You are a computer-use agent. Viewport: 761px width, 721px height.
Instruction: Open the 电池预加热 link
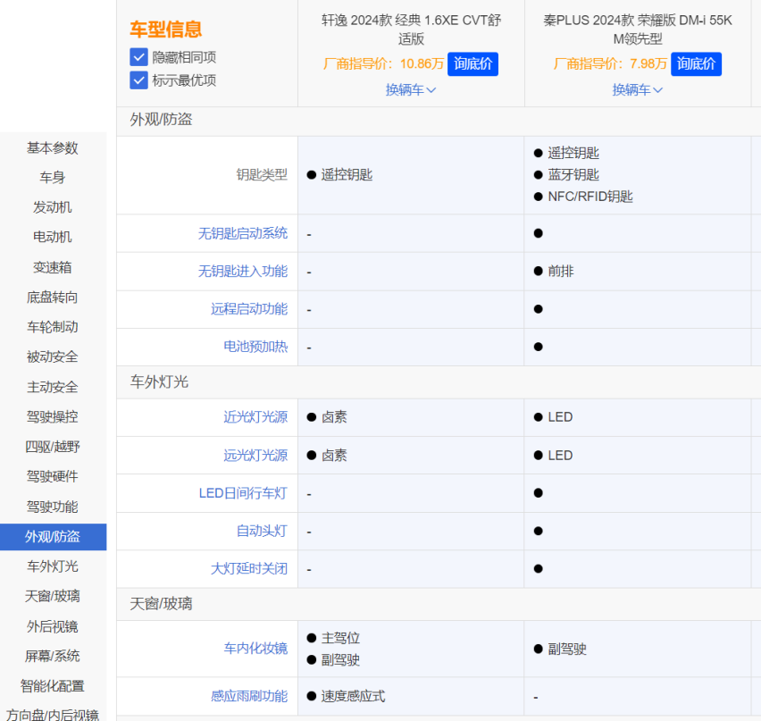(255, 347)
